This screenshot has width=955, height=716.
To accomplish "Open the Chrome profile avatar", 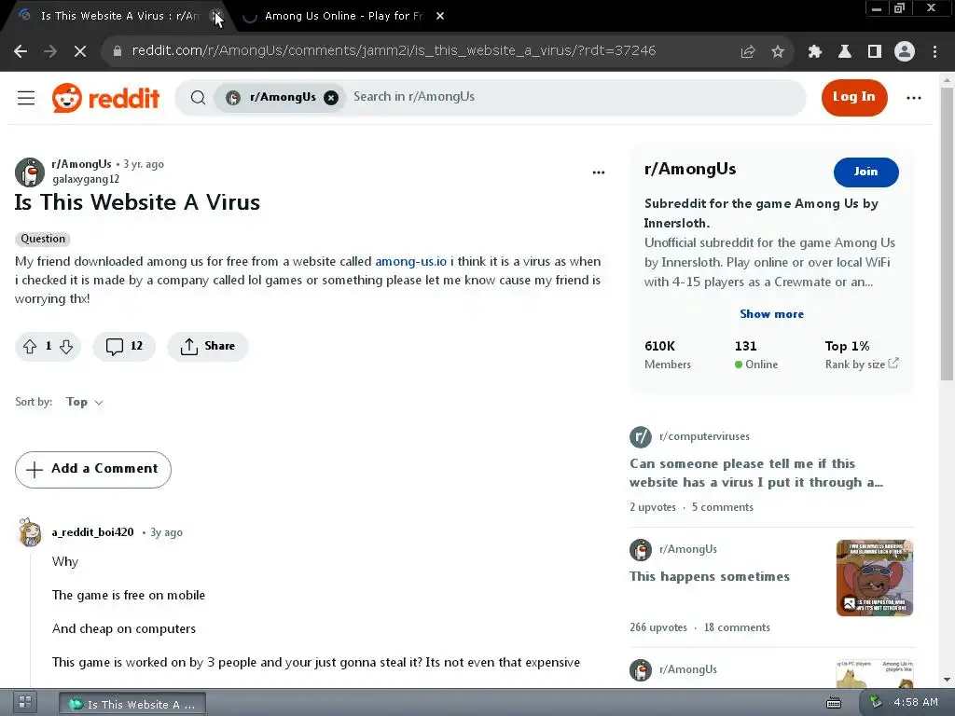I will [x=905, y=52].
